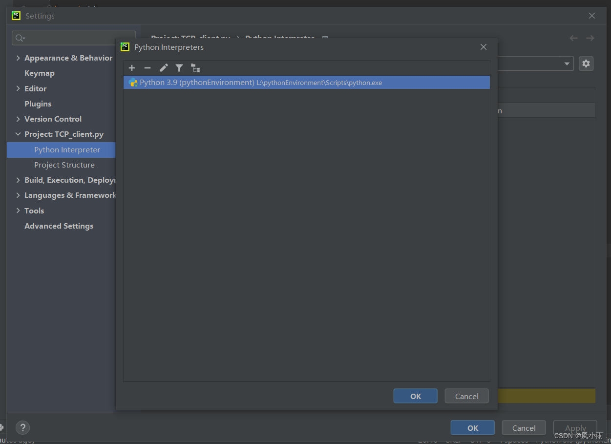Screen dimensions: 611x444
Task: Remove selected interpreter with minus icon
Action: click(x=147, y=68)
